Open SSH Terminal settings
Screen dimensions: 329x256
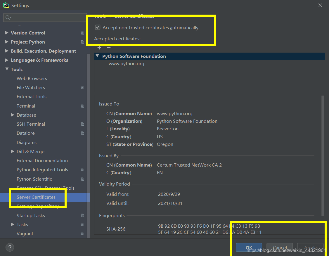click(x=31, y=124)
